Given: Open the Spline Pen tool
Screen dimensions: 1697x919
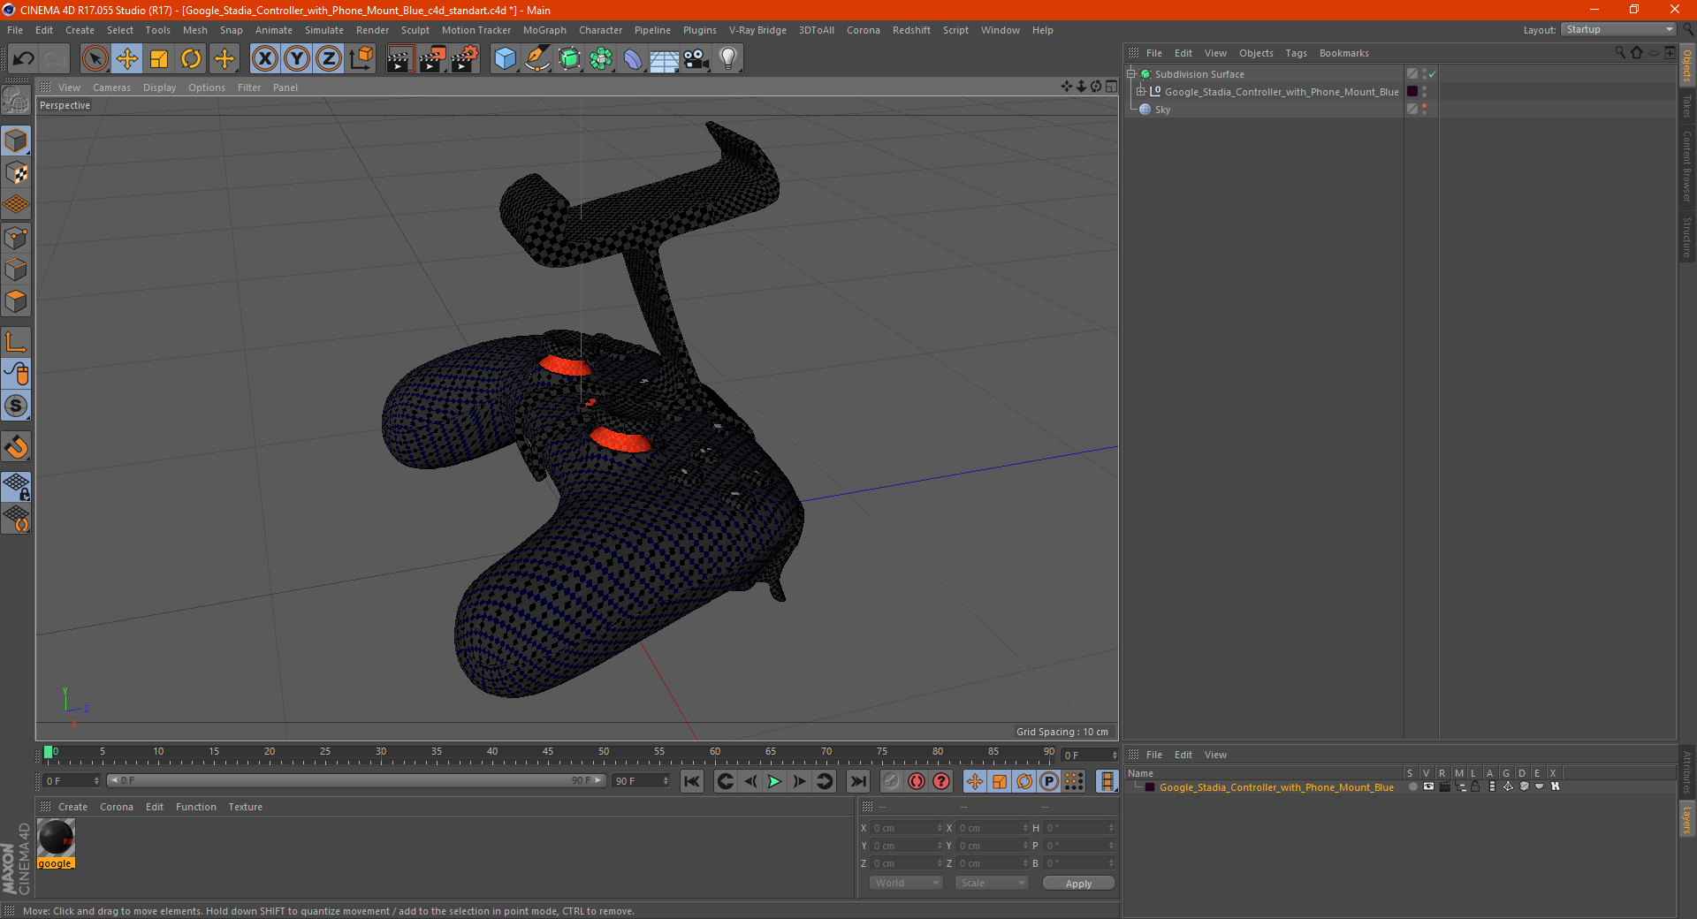Looking at the screenshot, I should 536,59.
